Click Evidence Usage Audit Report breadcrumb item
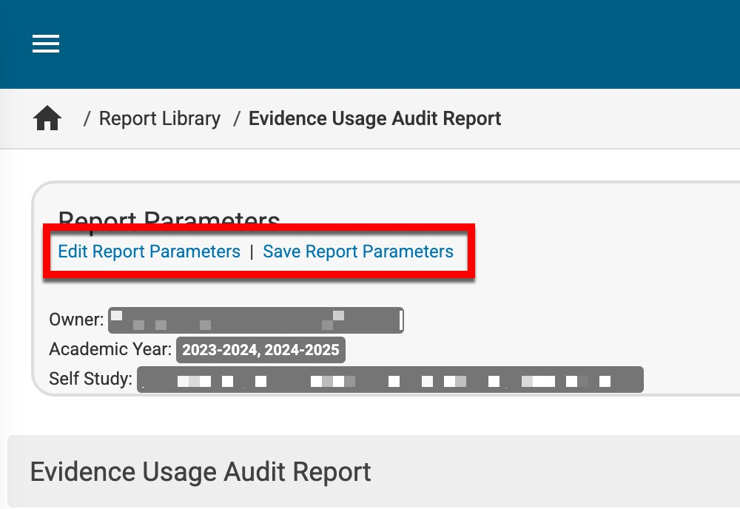740x509 pixels. tap(374, 118)
